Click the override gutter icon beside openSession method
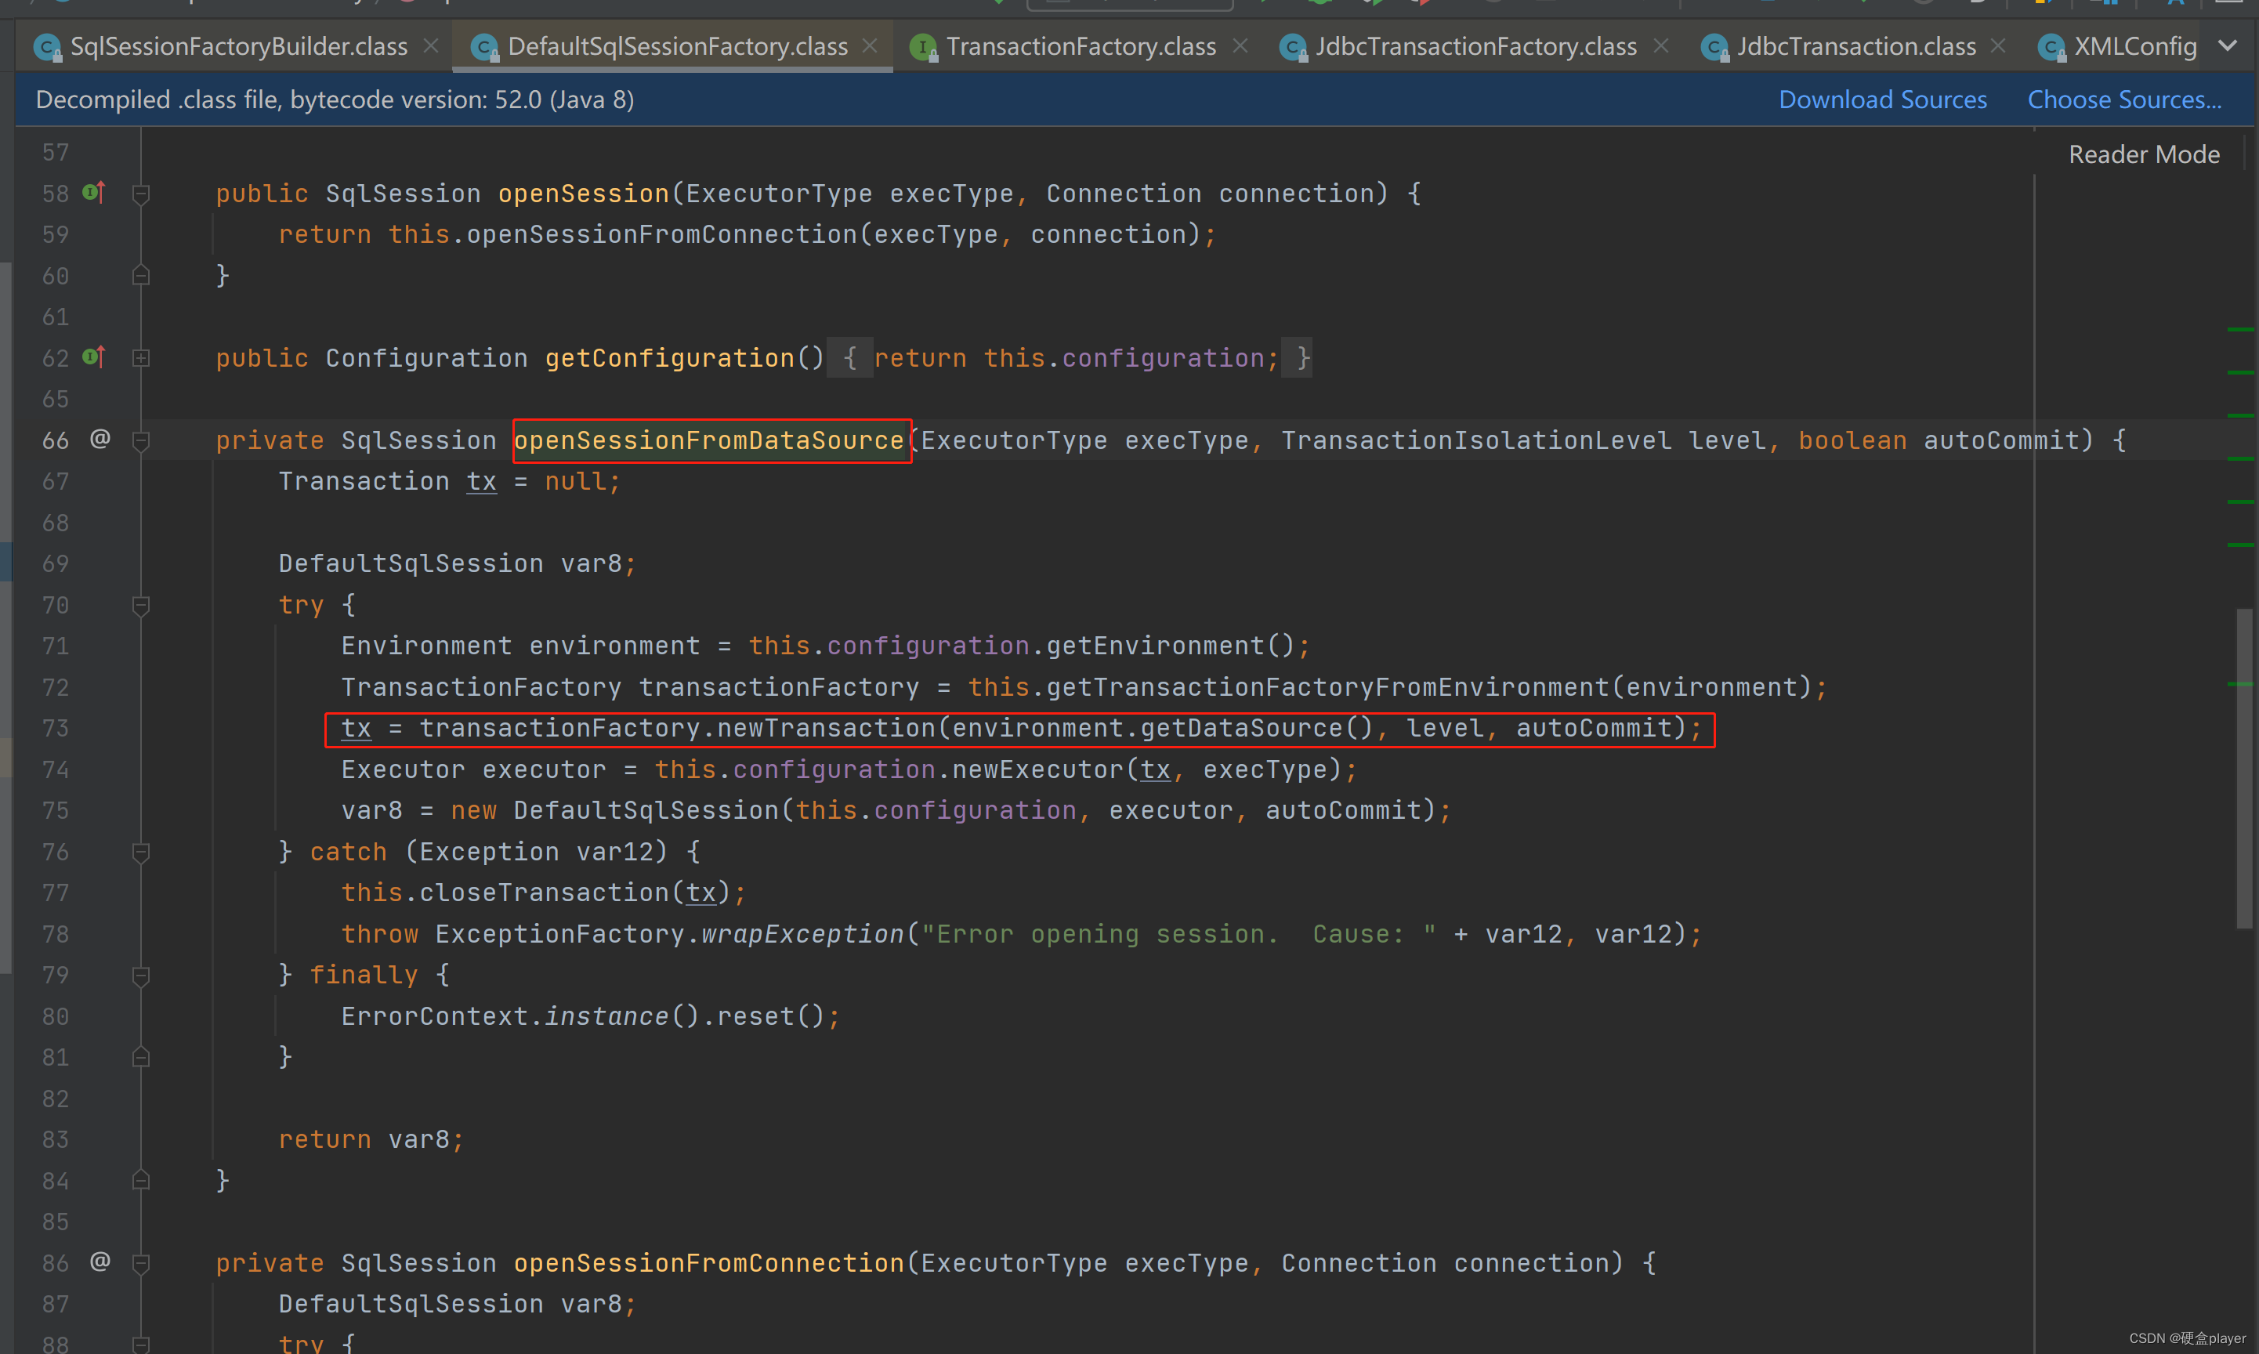Viewport: 2259px width, 1354px height. point(93,192)
